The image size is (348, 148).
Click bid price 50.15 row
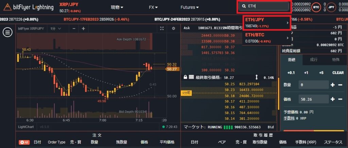[229, 113]
